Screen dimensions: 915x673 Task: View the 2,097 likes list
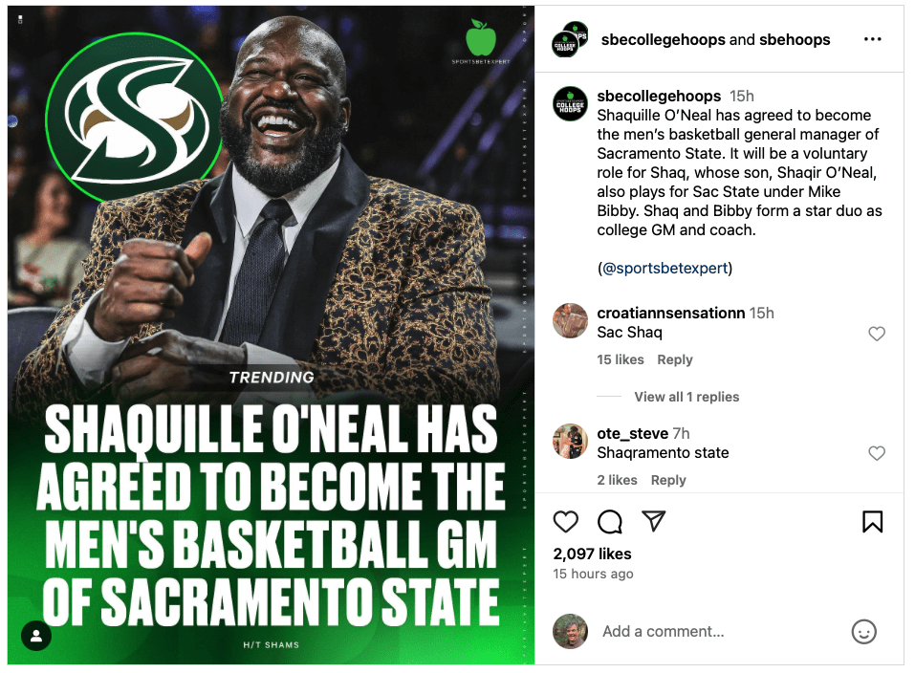[592, 554]
